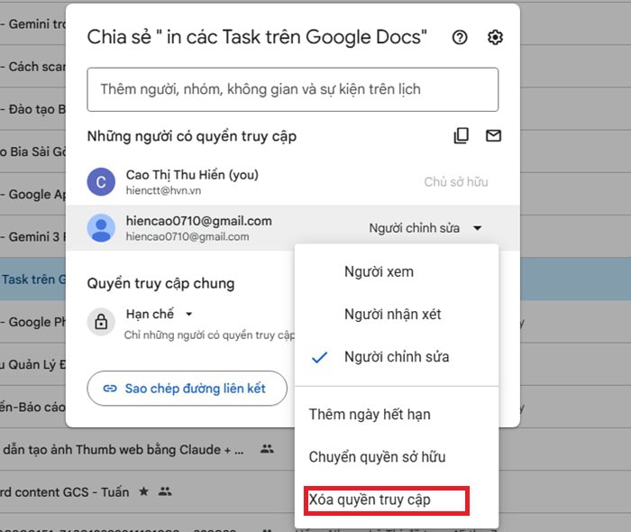This screenshot has height=532, width=631.
Task: Copy emails of people with access
Action: [x=462, y=136]
